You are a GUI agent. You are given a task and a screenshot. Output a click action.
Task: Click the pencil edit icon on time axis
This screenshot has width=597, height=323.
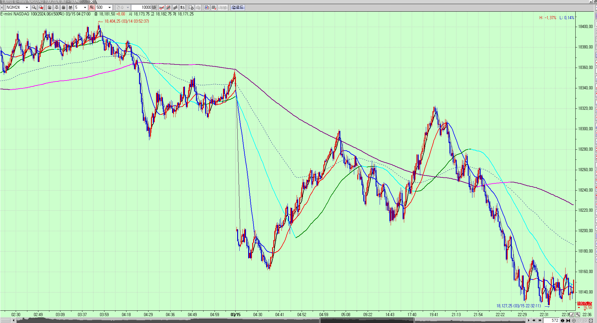coord(572,315)
